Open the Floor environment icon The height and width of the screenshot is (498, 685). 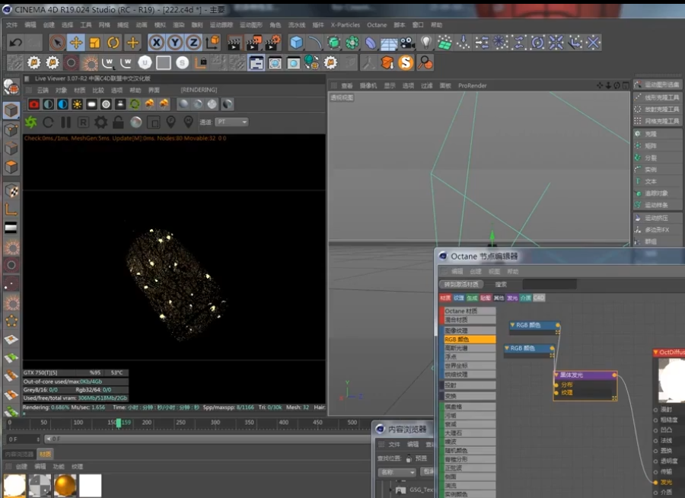click(389, 43)
